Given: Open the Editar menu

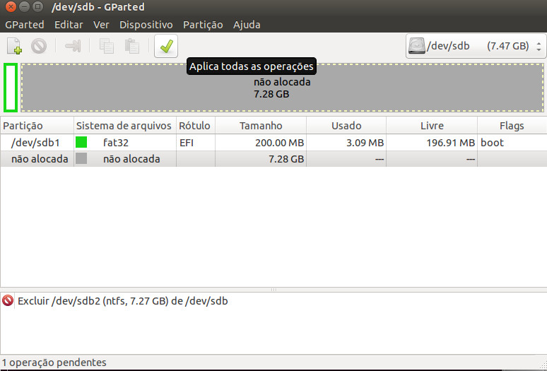Looking at the screenshot, I should pos(69,25).
